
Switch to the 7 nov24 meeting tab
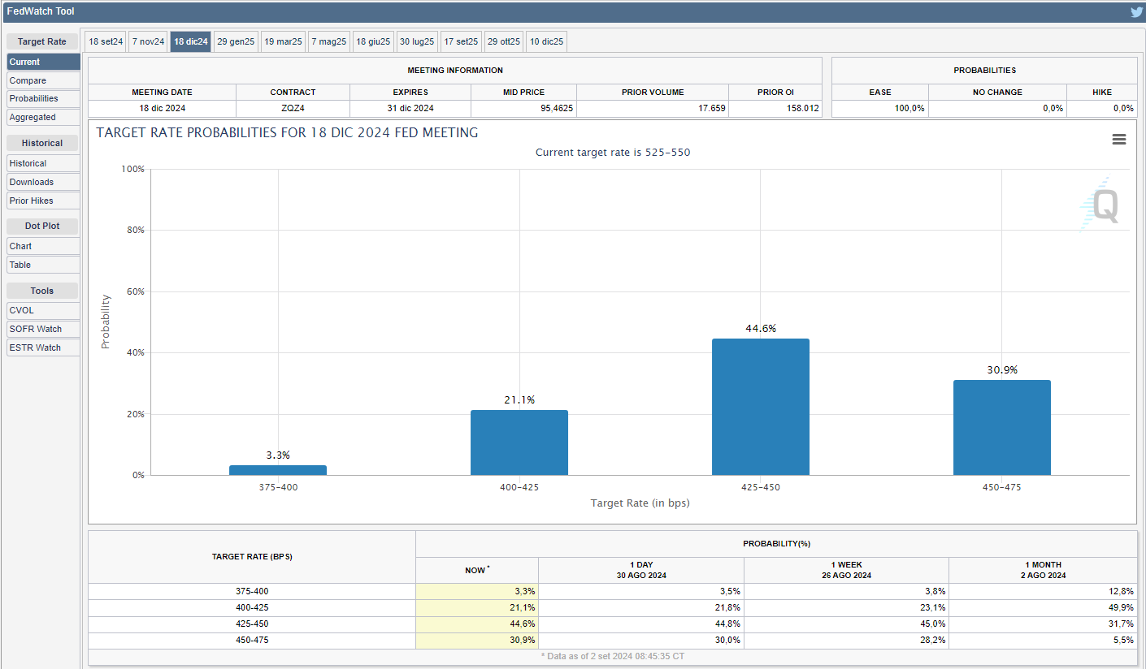click(x=148, y=41)
